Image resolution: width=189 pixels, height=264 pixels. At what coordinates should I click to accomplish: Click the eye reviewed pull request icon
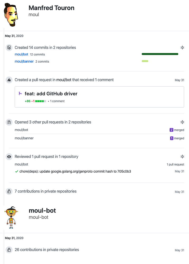[9, 157]
